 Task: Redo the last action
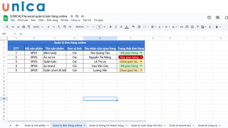click(18, 27)
